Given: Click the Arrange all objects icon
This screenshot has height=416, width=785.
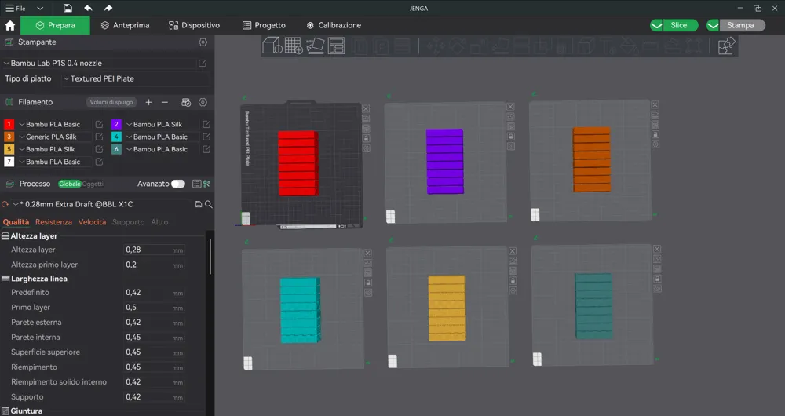Looking at the screenshot, I should point(337,46).
